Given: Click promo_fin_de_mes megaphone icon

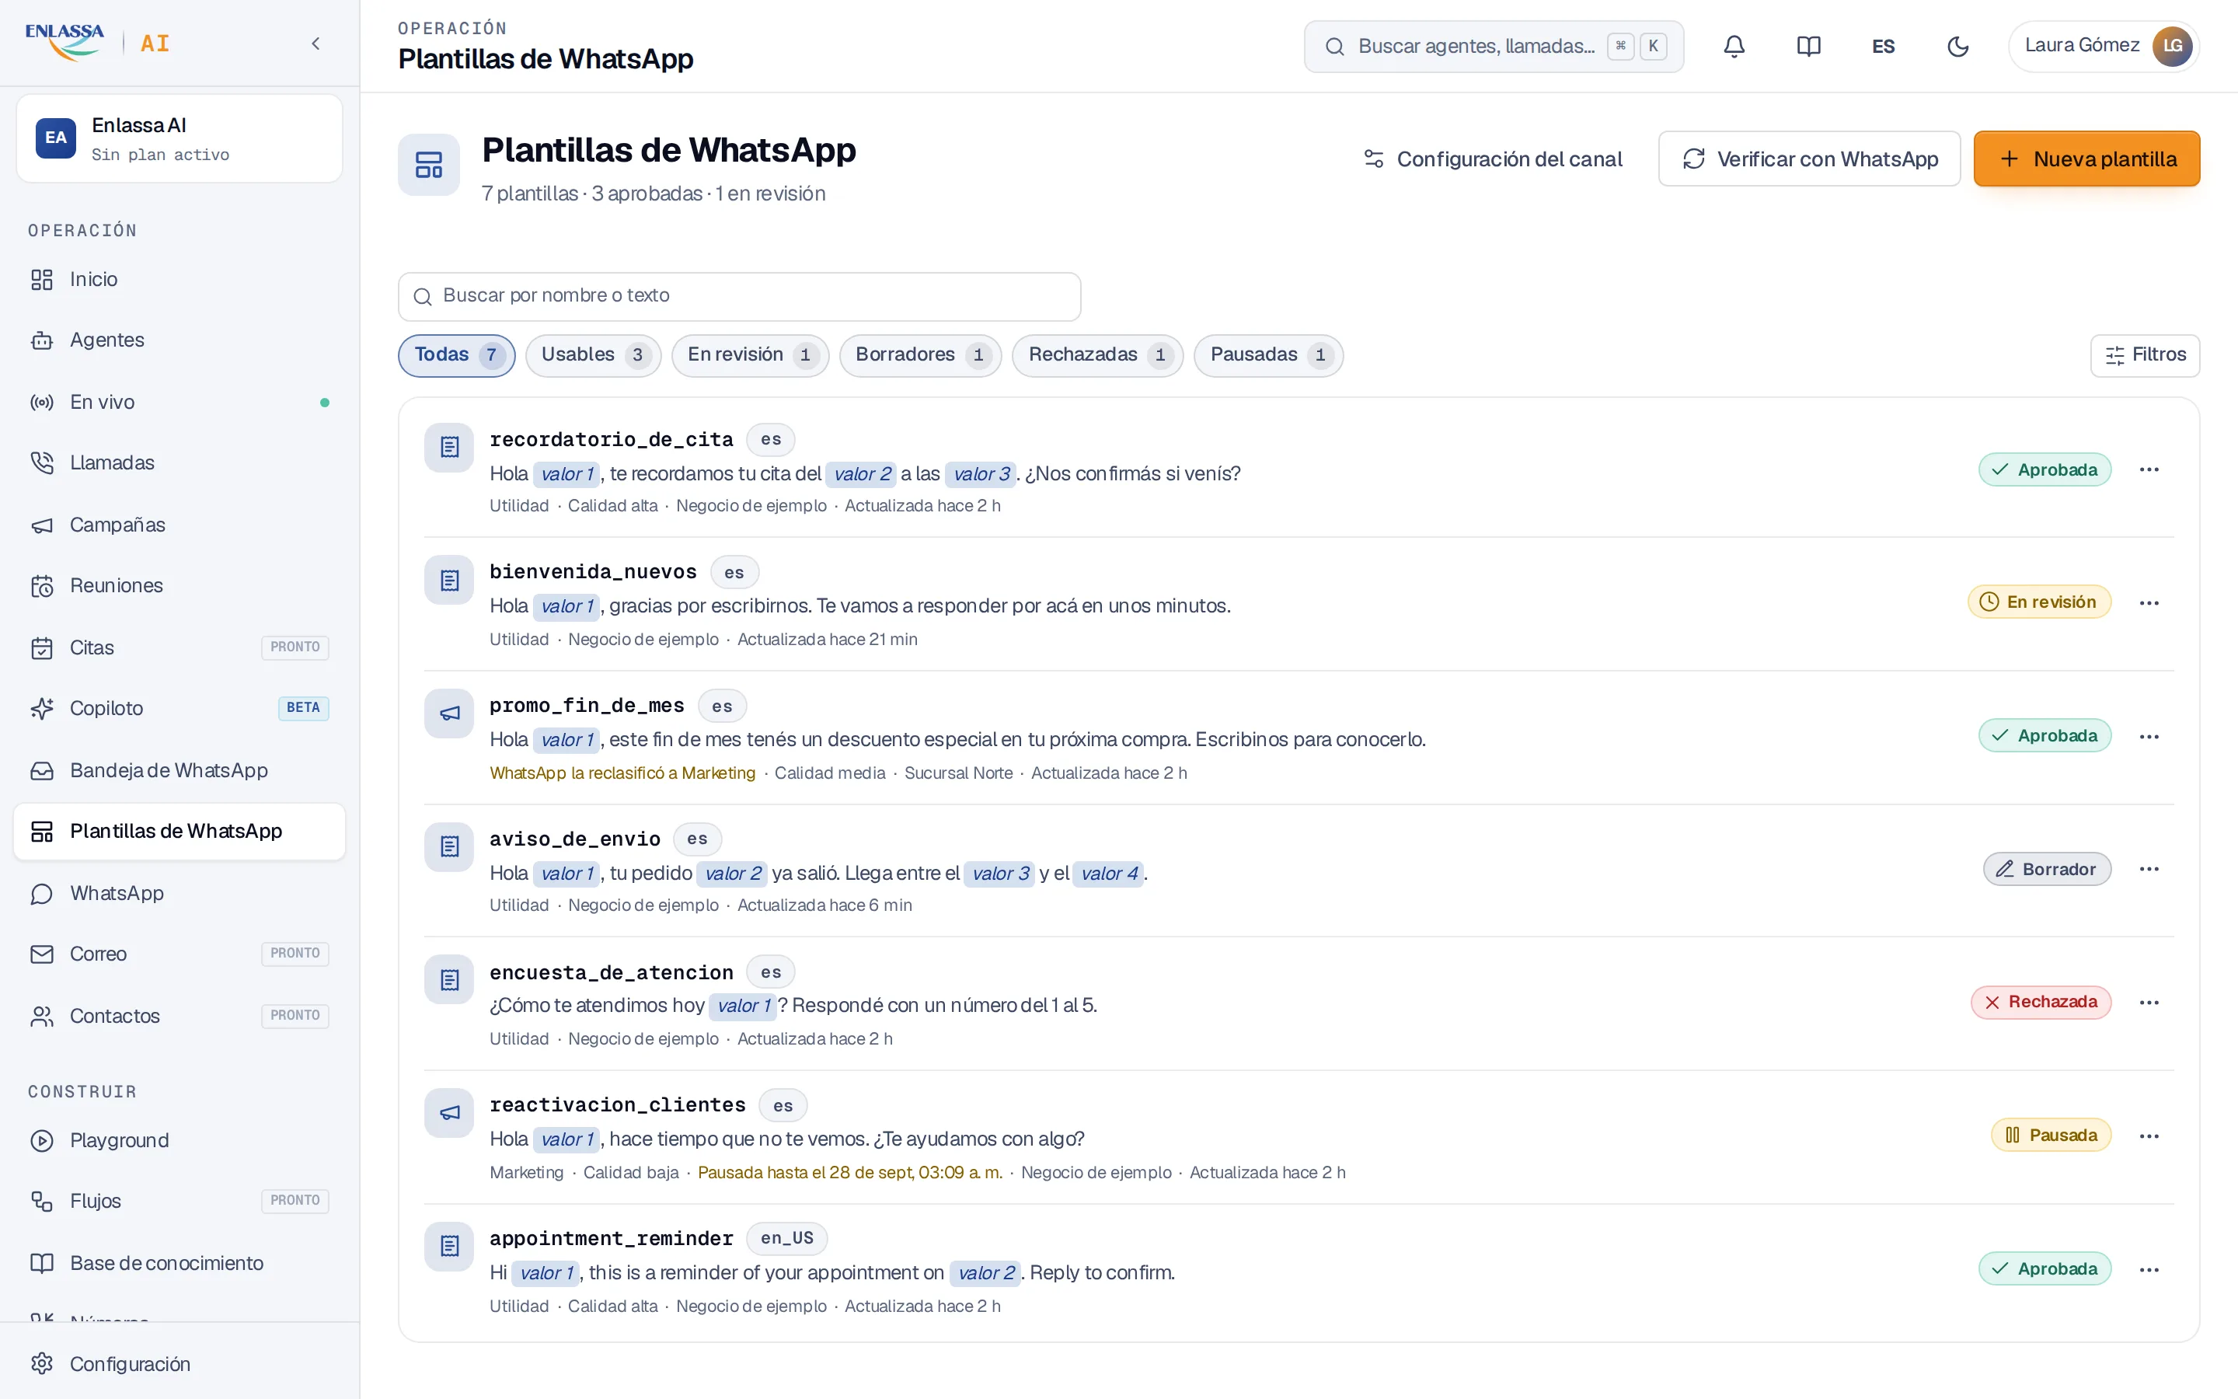Looking at the screenshot, I should pos(449,713).
